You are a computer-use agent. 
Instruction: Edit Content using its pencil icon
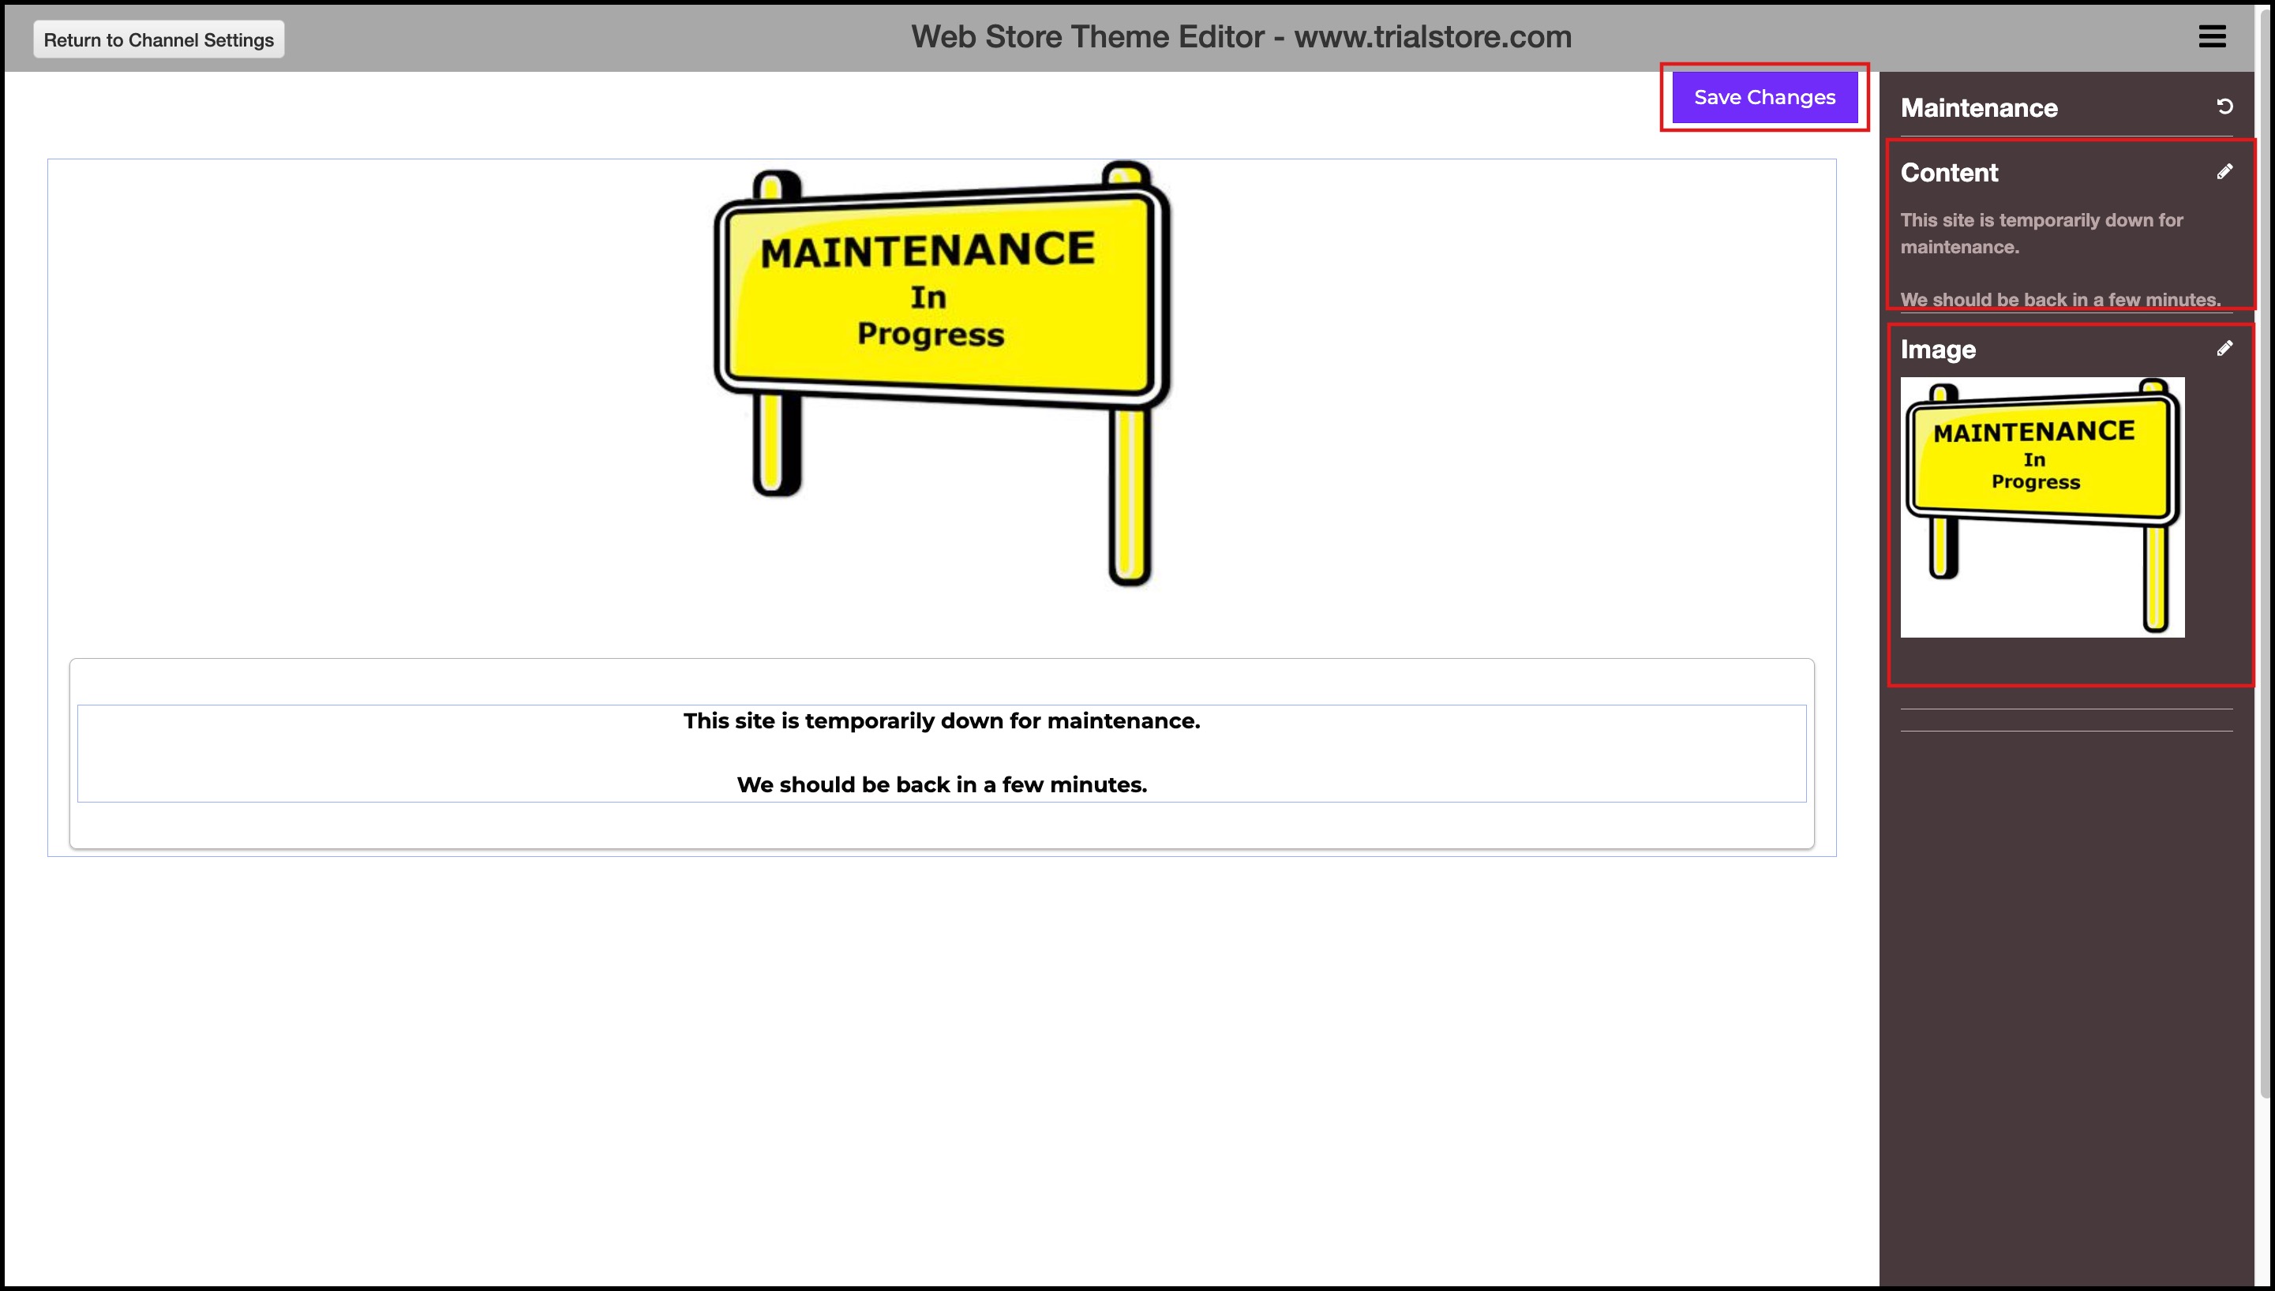pyautogui.click(x=2224, y=171)
